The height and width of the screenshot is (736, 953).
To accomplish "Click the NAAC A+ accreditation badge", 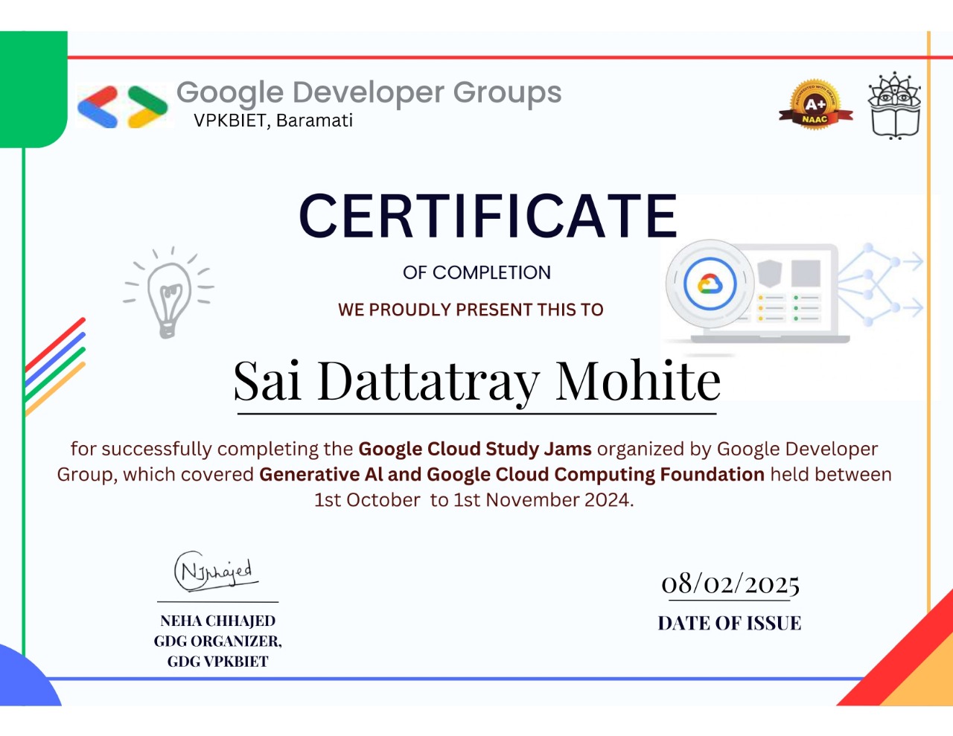I will point(815,106).
